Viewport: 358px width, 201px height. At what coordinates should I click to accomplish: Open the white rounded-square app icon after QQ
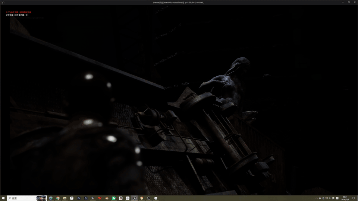(x=128, y=198)
